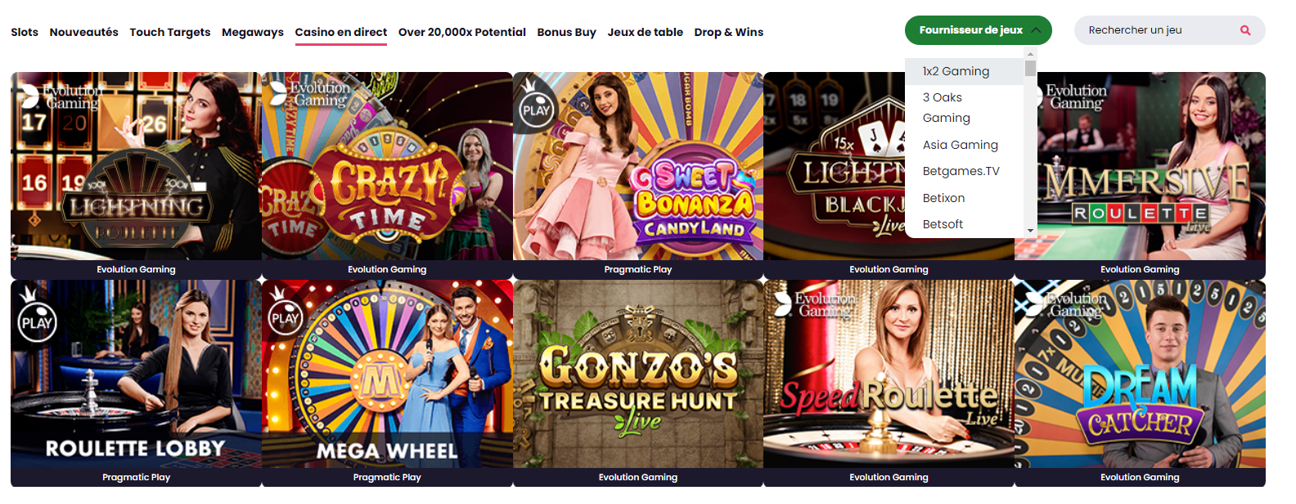Open the Lightning Roulette game thumbnail
Screen dimensions: 1296x504
(136, 166)
